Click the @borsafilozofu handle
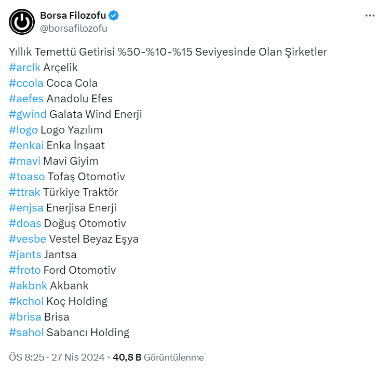This screenshot has width=379, height=372. (73, 29)
